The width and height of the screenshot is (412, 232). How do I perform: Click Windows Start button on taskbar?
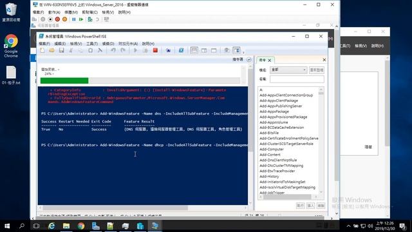pyautogui.click(x=7, y=226)
